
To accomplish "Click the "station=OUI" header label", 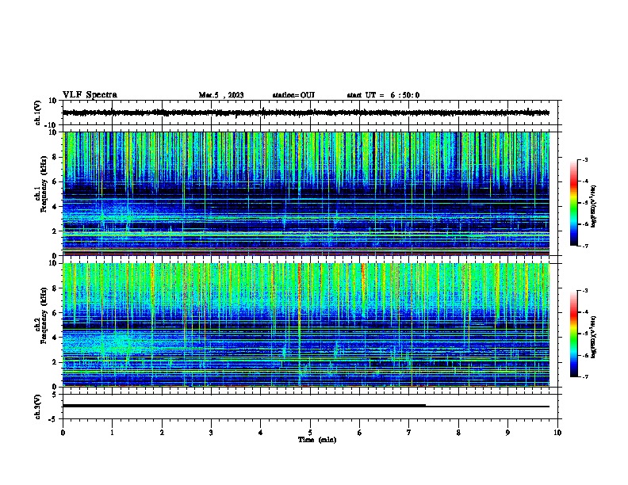I will click(x=293, y=95).
